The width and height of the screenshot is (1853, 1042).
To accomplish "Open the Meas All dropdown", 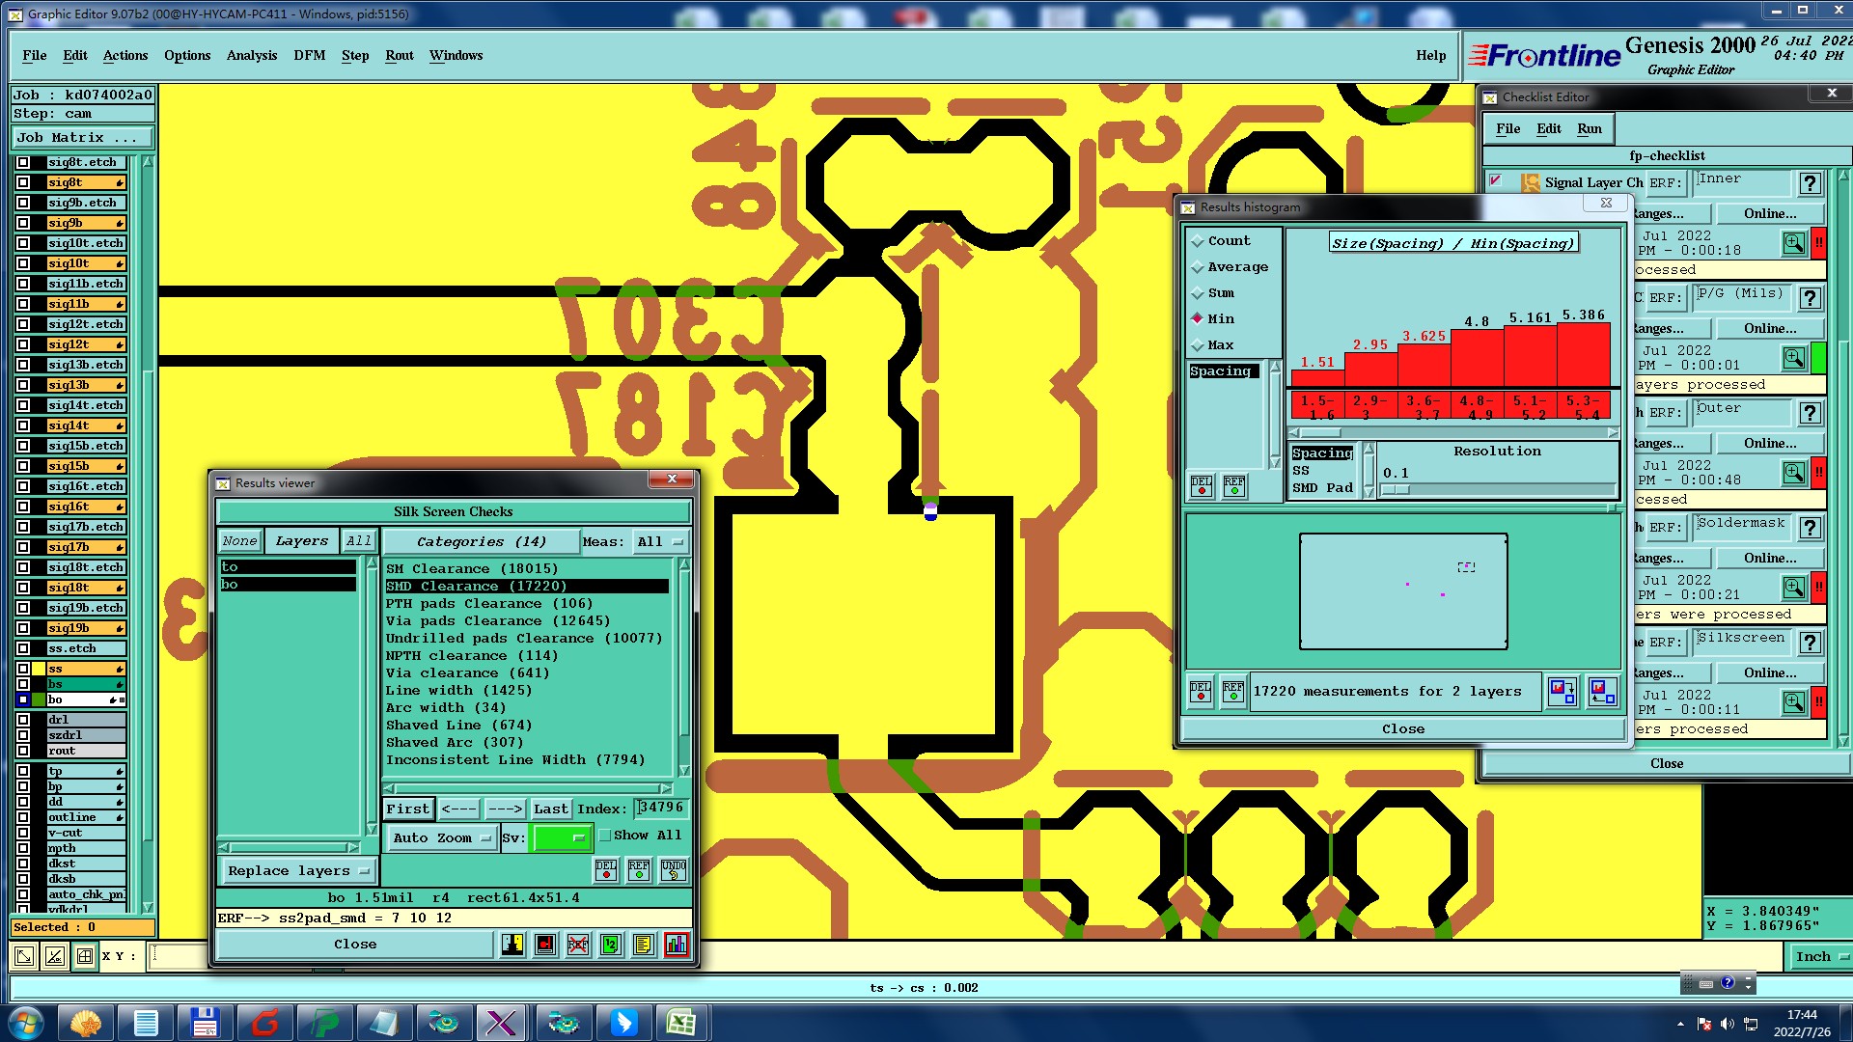I will pos(659,542).
